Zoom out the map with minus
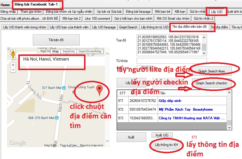Image resolution: width=242 pixels, height=159 pixels. tap(13, 70)
